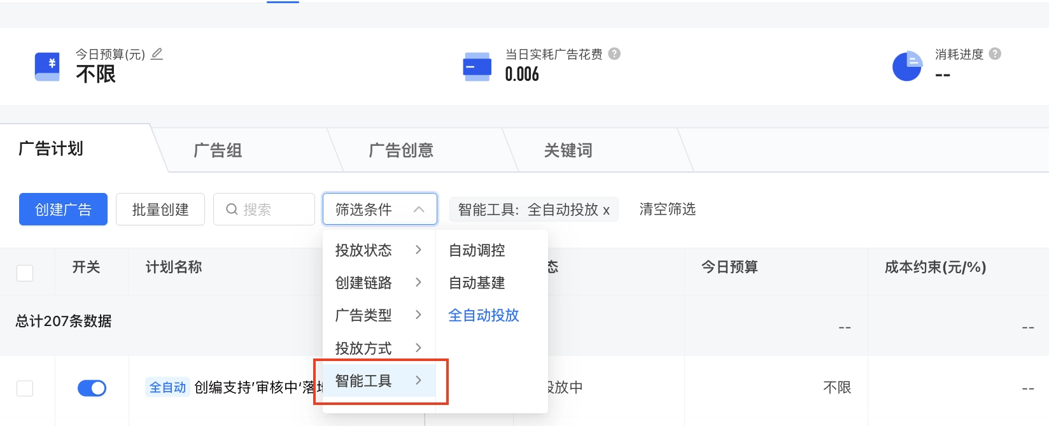Check the select-all checkbox in the table header
This screenshot has height=426, width=1049.
[24, 272]
